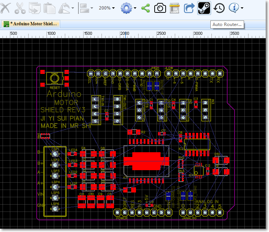Open the 200% zoom dropdown
269x232 pixels.
(x=107, y=8)
